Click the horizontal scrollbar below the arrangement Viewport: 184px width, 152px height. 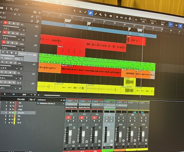click(x=52, y=95)
